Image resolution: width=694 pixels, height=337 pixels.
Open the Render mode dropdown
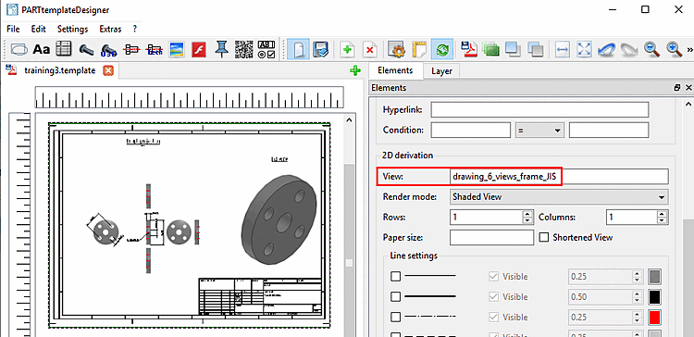click(x=559, y=196)
